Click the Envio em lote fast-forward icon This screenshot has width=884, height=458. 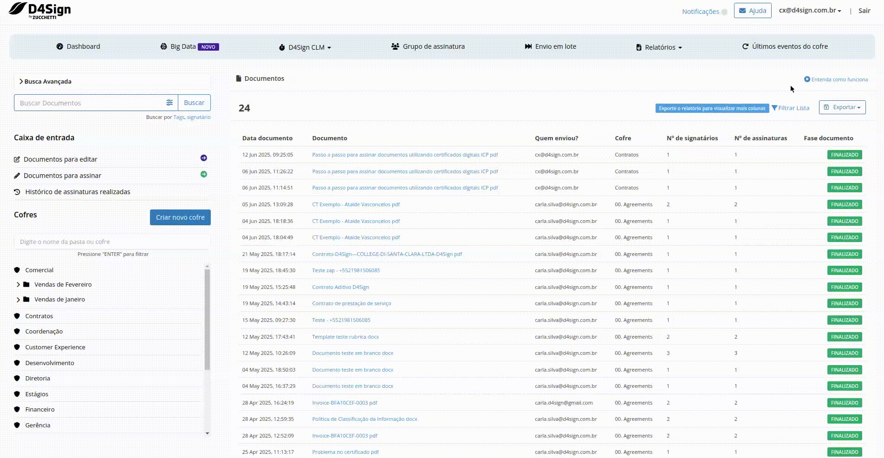coord(528,46)
